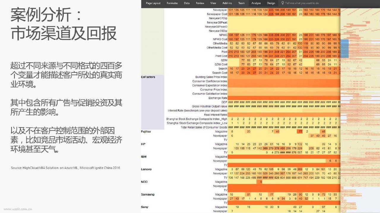Viewport: 380px width, 213px height.
Task: Select NEC's 'TV' row label
Action: click(226, 190)
